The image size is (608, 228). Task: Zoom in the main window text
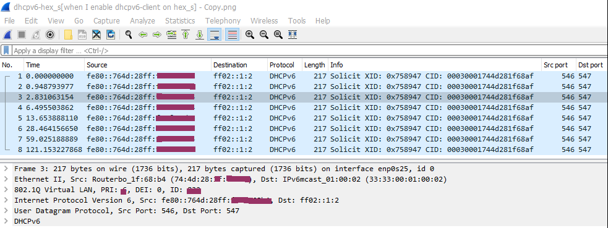250,35
